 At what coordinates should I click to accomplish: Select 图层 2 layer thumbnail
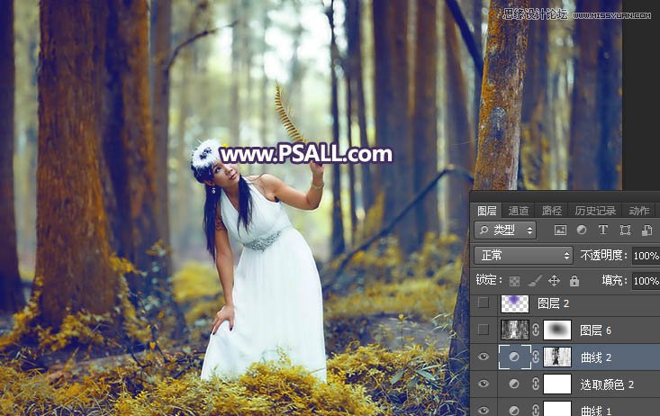point(515,303)
